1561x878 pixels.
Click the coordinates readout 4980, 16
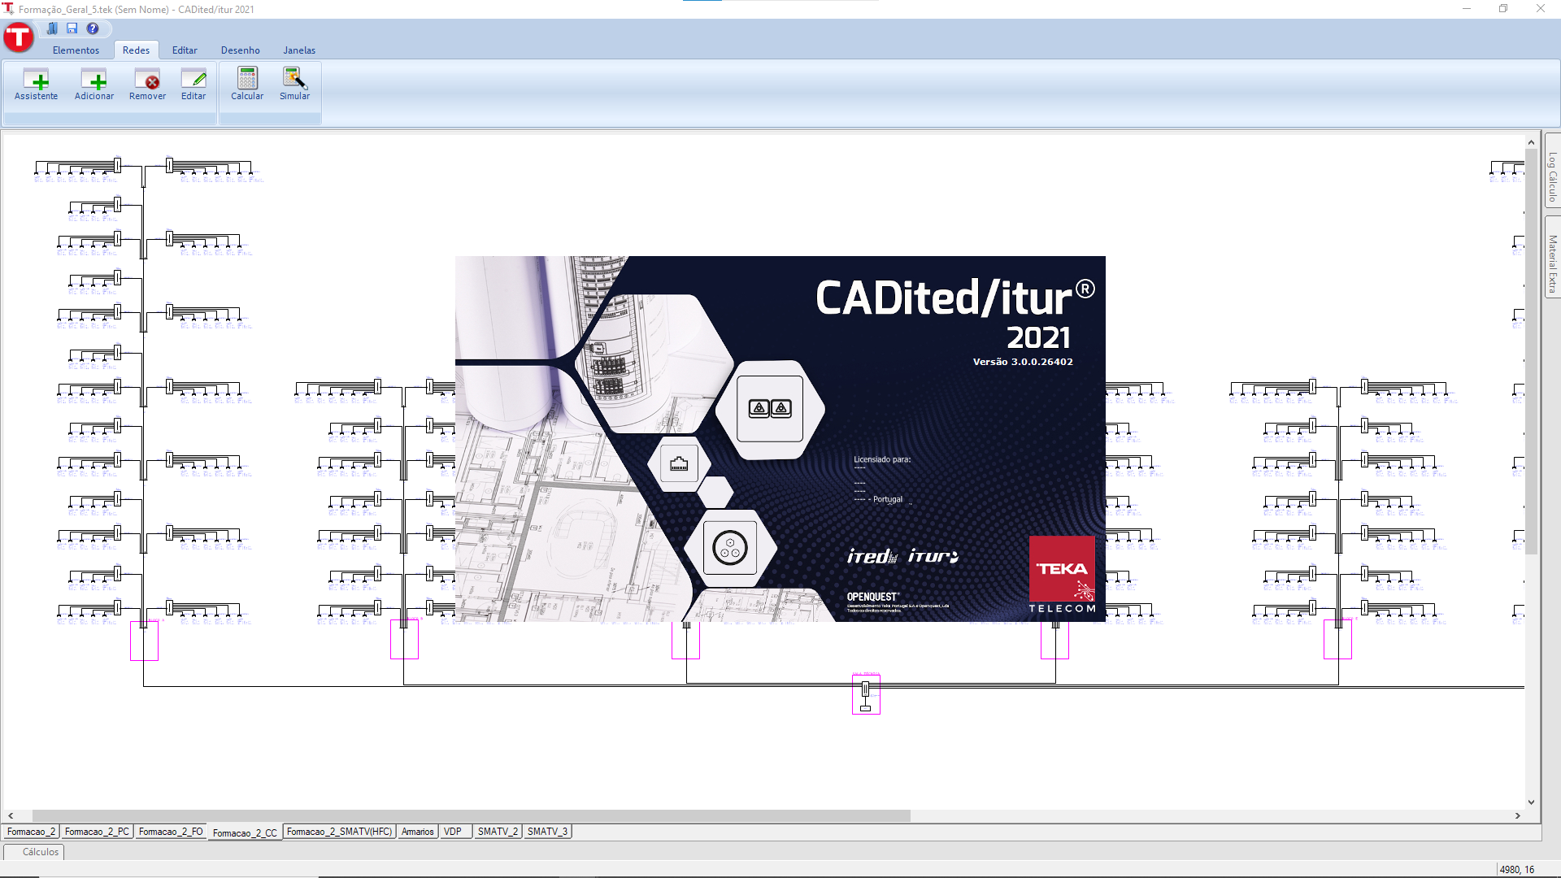click(x=1516, y=870)
